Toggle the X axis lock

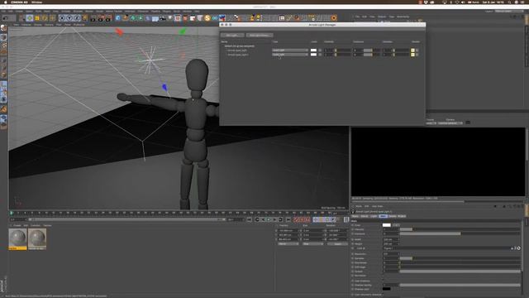(62, 18)
